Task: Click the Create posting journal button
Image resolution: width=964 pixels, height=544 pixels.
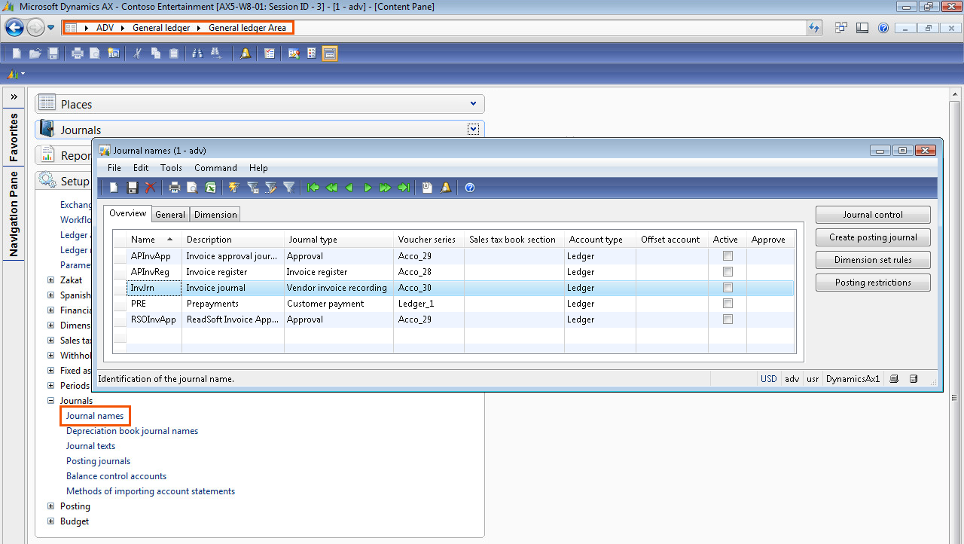Action: [873, 237]
